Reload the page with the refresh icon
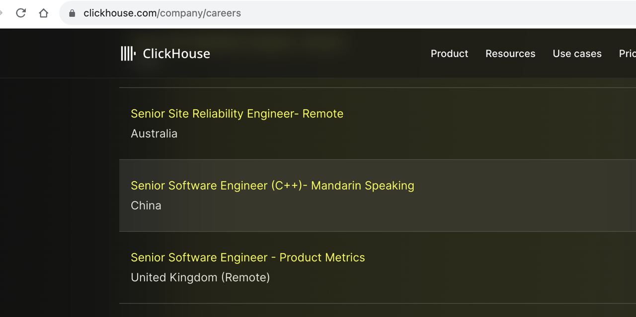Image resolution: width=636 pixels, height=317 pixels. point(21,13)
